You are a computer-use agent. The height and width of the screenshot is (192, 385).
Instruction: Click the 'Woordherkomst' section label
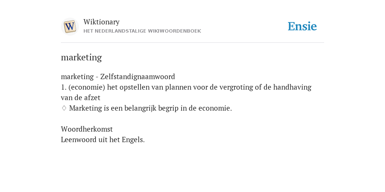[x=87, y=129]
